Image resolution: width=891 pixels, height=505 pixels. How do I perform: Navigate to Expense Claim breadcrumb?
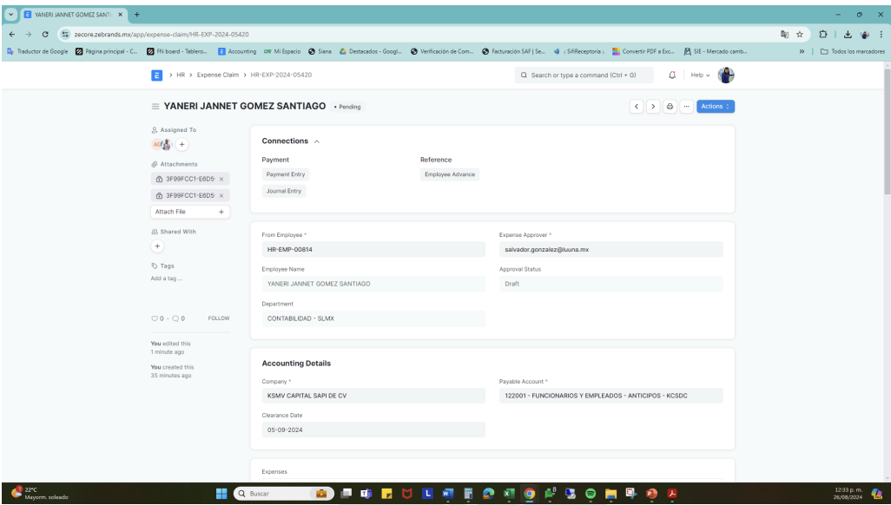217,75
